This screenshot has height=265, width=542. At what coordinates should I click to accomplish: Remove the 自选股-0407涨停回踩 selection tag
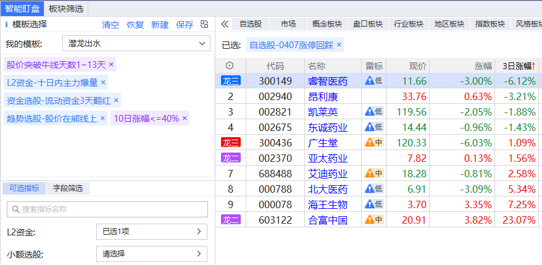point(339,45)
